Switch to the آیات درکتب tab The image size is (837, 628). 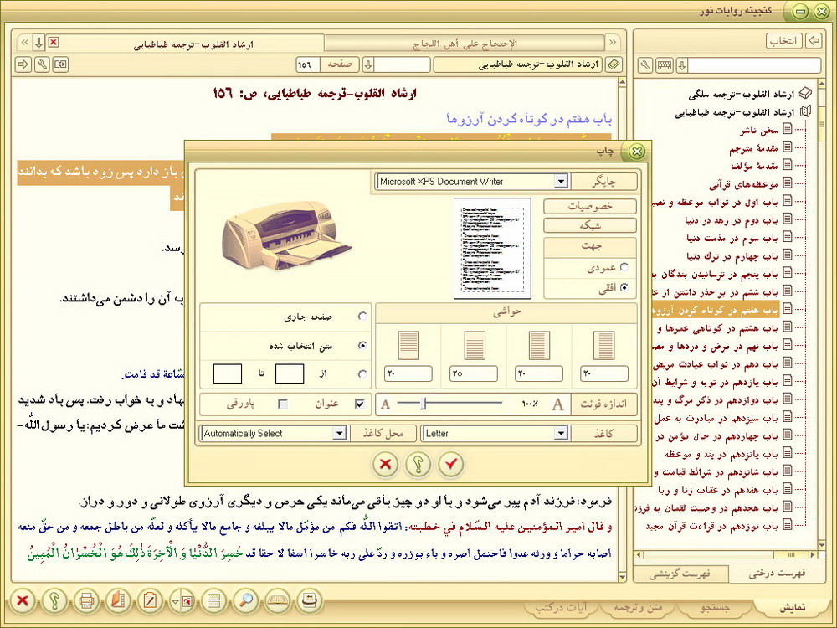click(x=561, y=608)
